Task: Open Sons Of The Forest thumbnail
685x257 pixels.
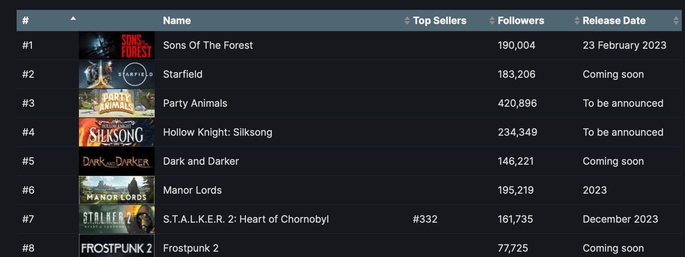Action: (117, 45)
